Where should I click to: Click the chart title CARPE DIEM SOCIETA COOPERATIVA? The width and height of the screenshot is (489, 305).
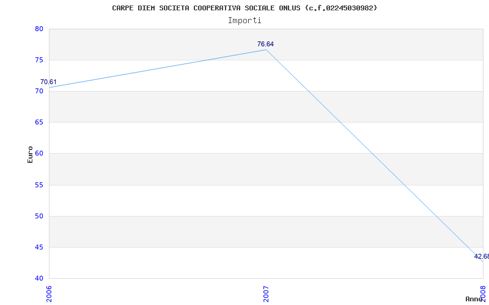point(244,8)
